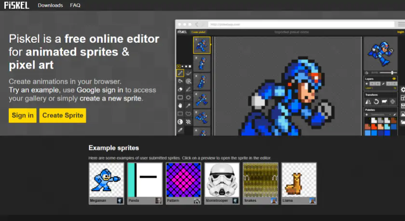Edit layer name with pencil icon
405x221 pixels.
click(383, 84)
